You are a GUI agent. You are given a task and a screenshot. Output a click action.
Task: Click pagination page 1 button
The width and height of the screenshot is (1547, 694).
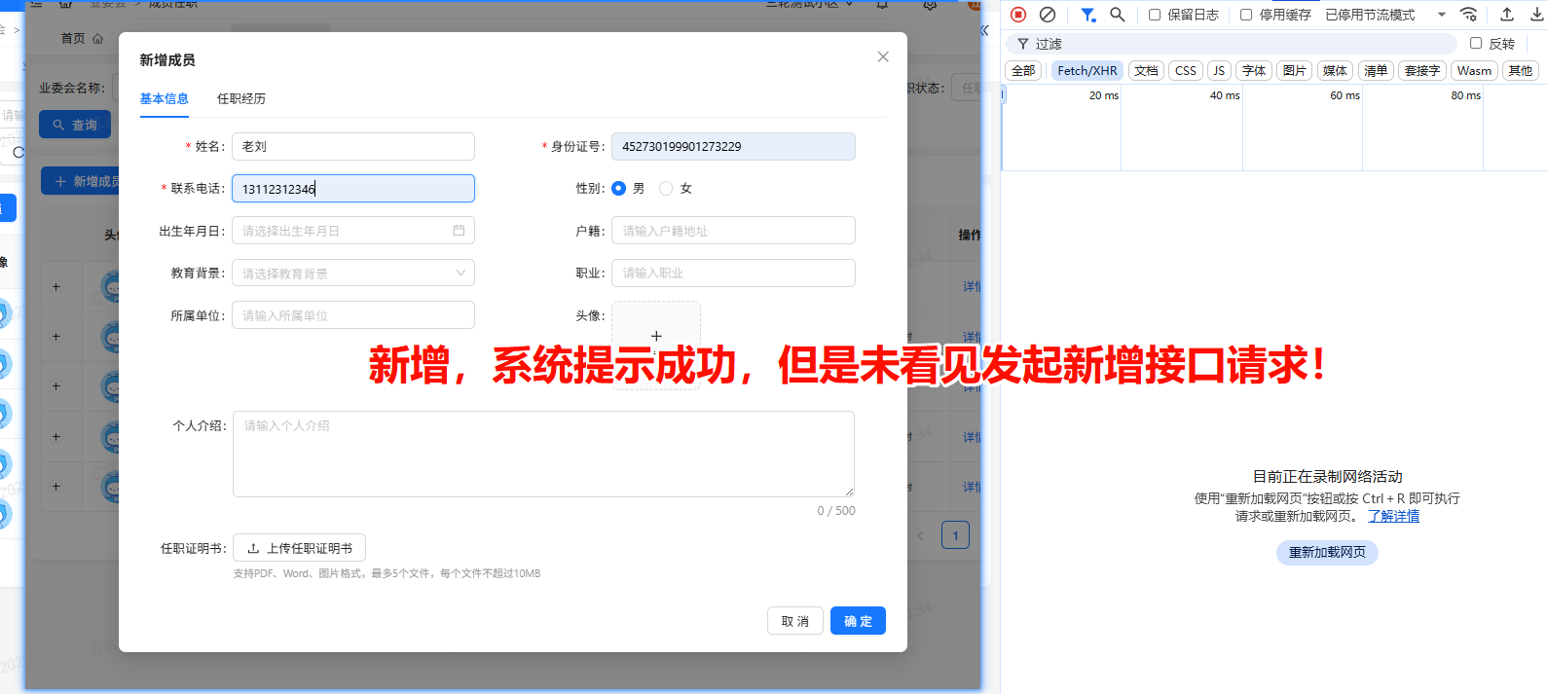[955, 535]
